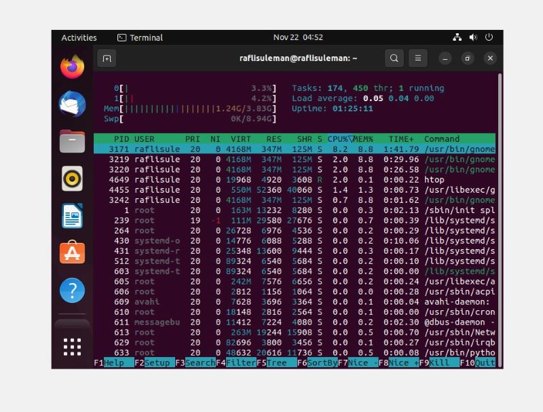543x412 pixels.
Task: Click the CPU 1 usage meter
Action: pos(195,98)
